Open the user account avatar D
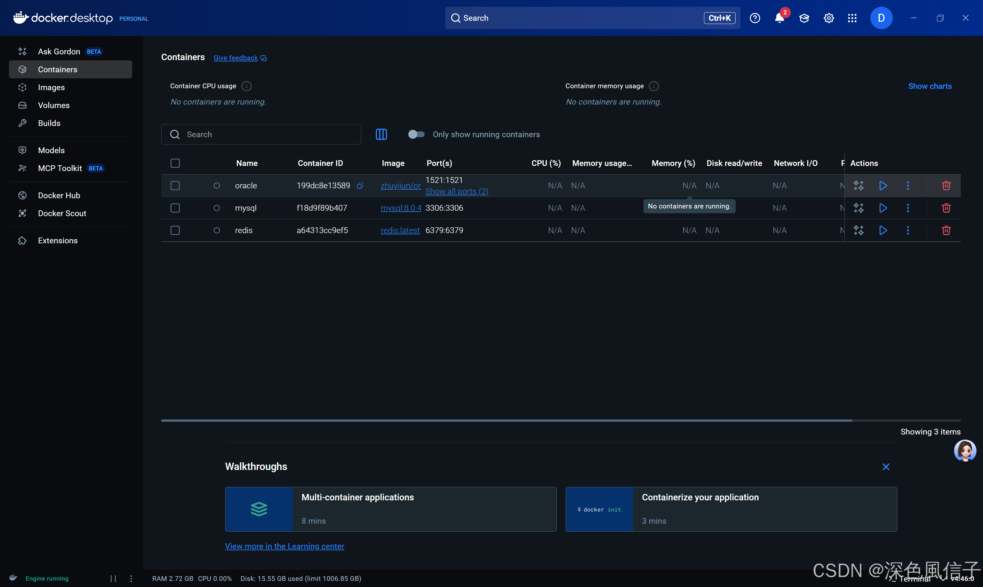Image resolution: width=983 pixels, height=587 pixels. click(881, 18)
